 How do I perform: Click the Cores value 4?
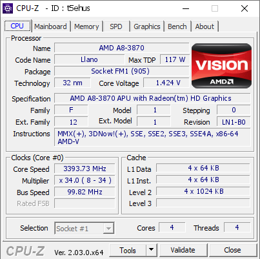pos(172,227)
